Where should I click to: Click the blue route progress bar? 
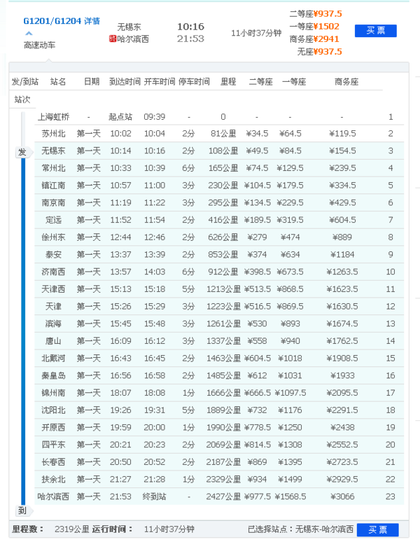23,331
